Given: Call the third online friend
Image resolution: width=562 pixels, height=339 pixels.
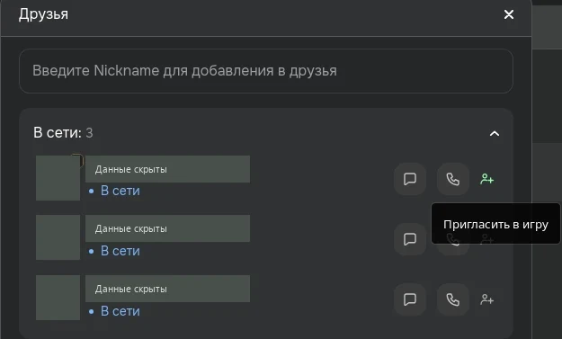Looking at the screenshot, I should tap(452, 299).
